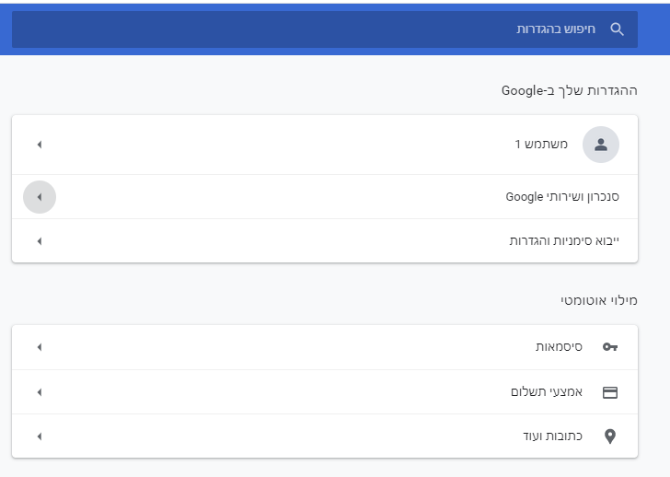Click the search magnifier icon

point(617,29)
